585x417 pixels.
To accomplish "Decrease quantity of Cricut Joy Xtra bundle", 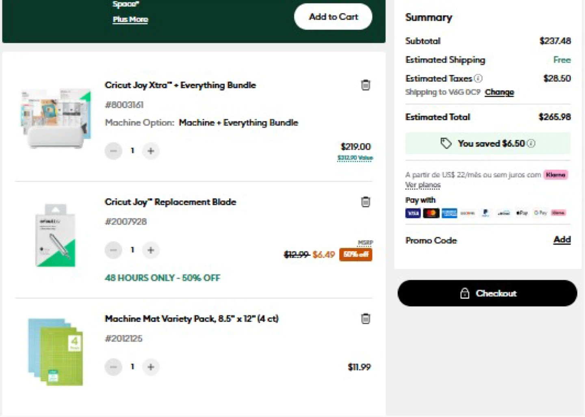I will [x=113, y=151].
